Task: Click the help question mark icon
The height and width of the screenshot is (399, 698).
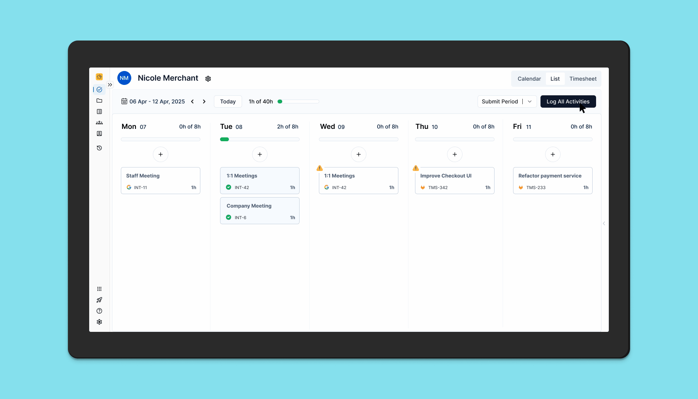Action: [99, 311]
